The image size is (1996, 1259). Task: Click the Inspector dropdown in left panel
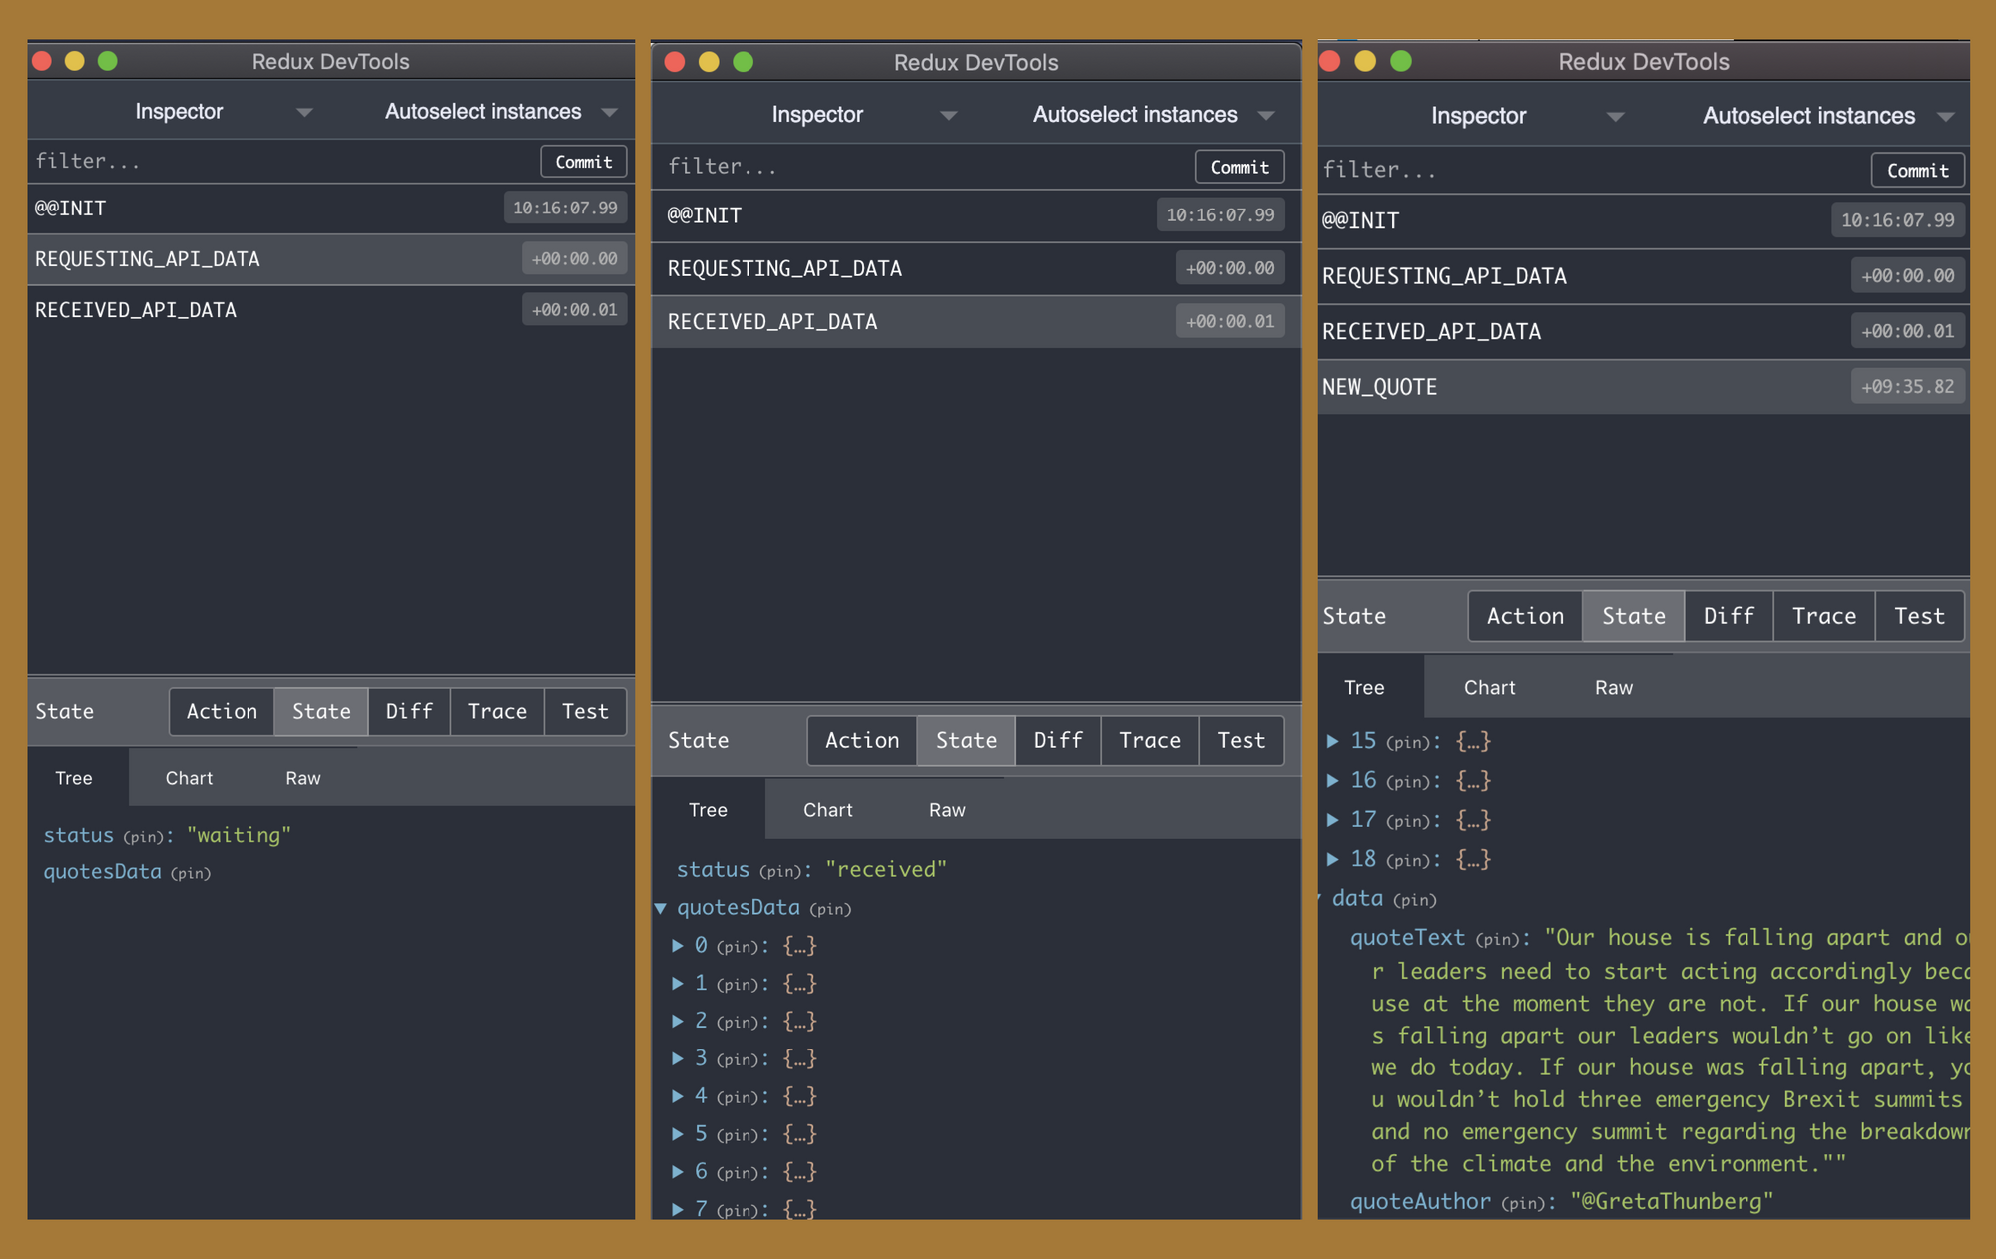pos(174,113)
